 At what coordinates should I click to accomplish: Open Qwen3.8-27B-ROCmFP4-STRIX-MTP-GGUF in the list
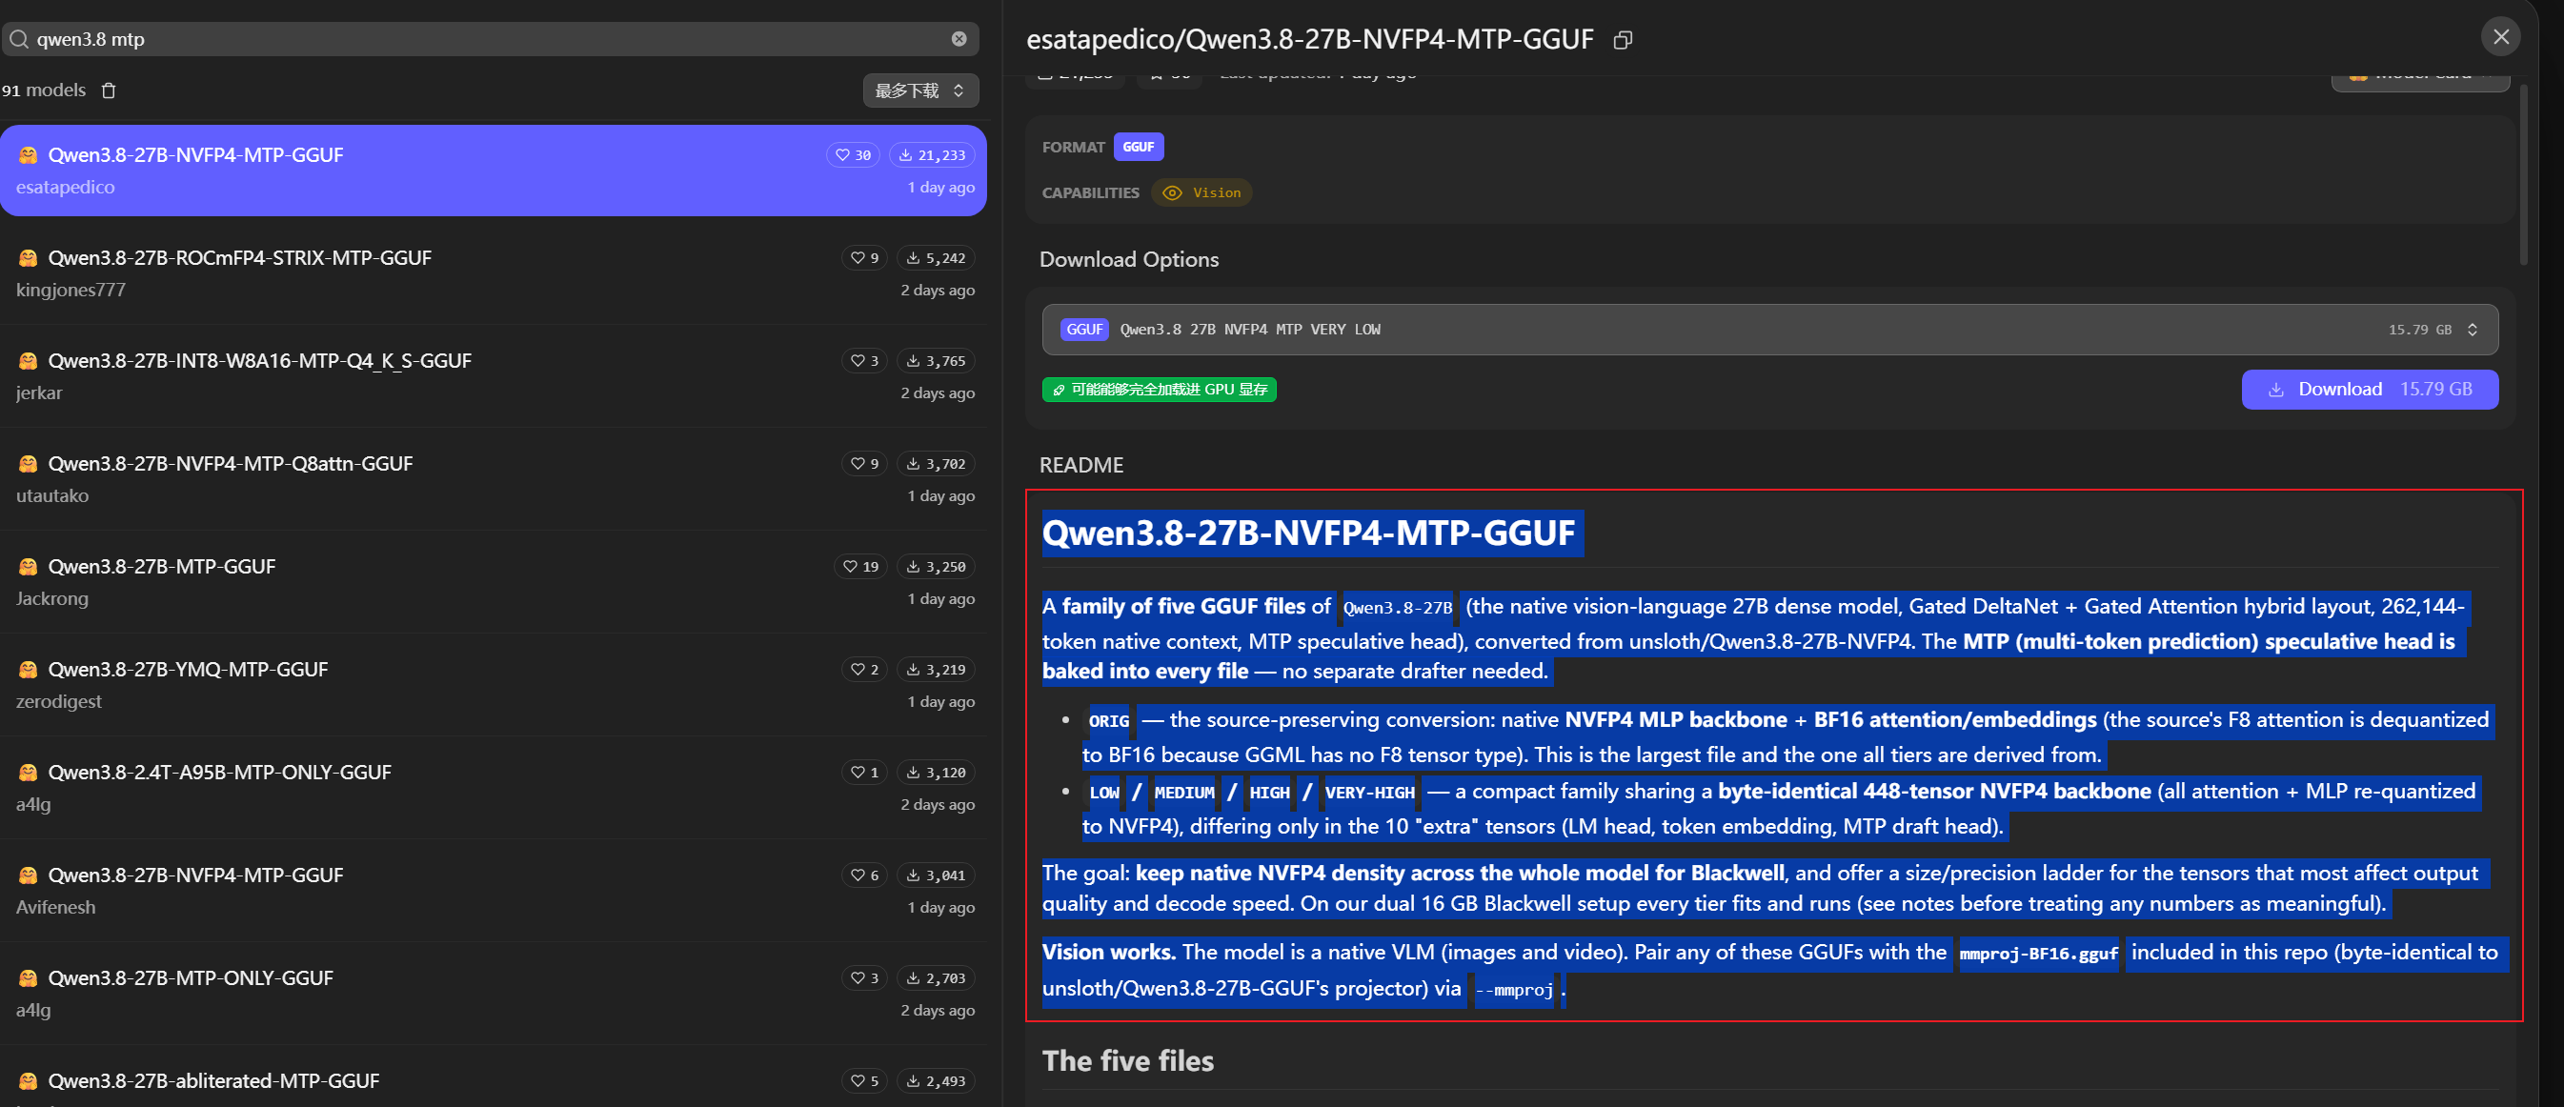(x=494, y=273)
